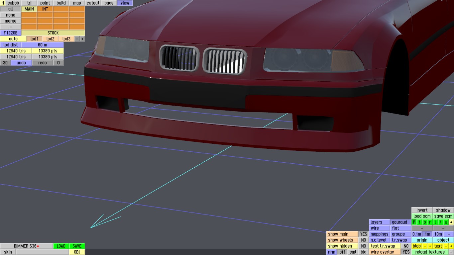
Task: Toggle the YES value beside wire overlay
Action: click(406, 252)
